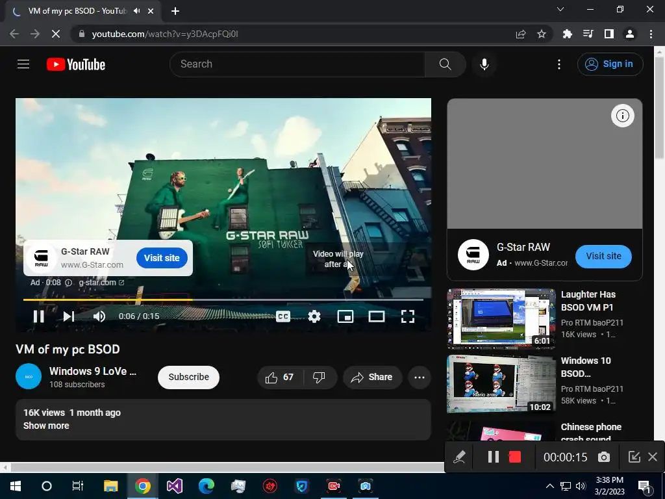The width and height of the screenshot is (665, 499).
Task: Share the video
Action: click(x=372, y=377)
